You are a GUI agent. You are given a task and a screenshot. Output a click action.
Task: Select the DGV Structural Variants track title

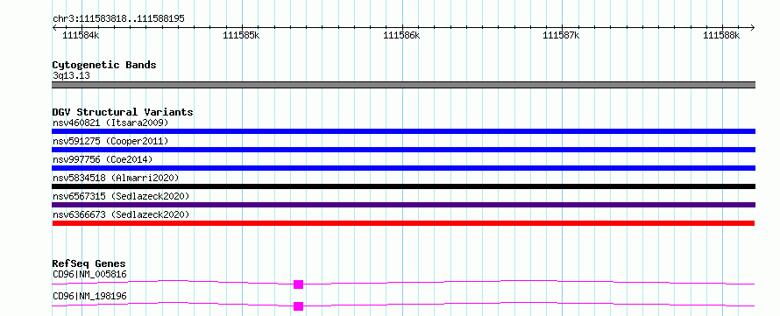point(123,112)
